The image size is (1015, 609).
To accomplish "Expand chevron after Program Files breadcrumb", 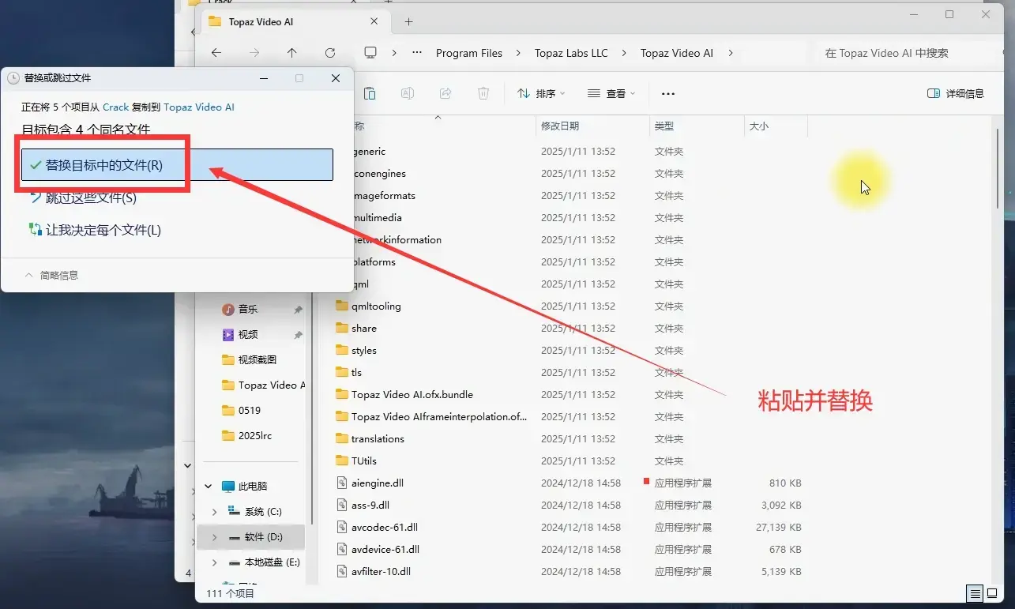I will pyautogui.click(x=518, y=53).
